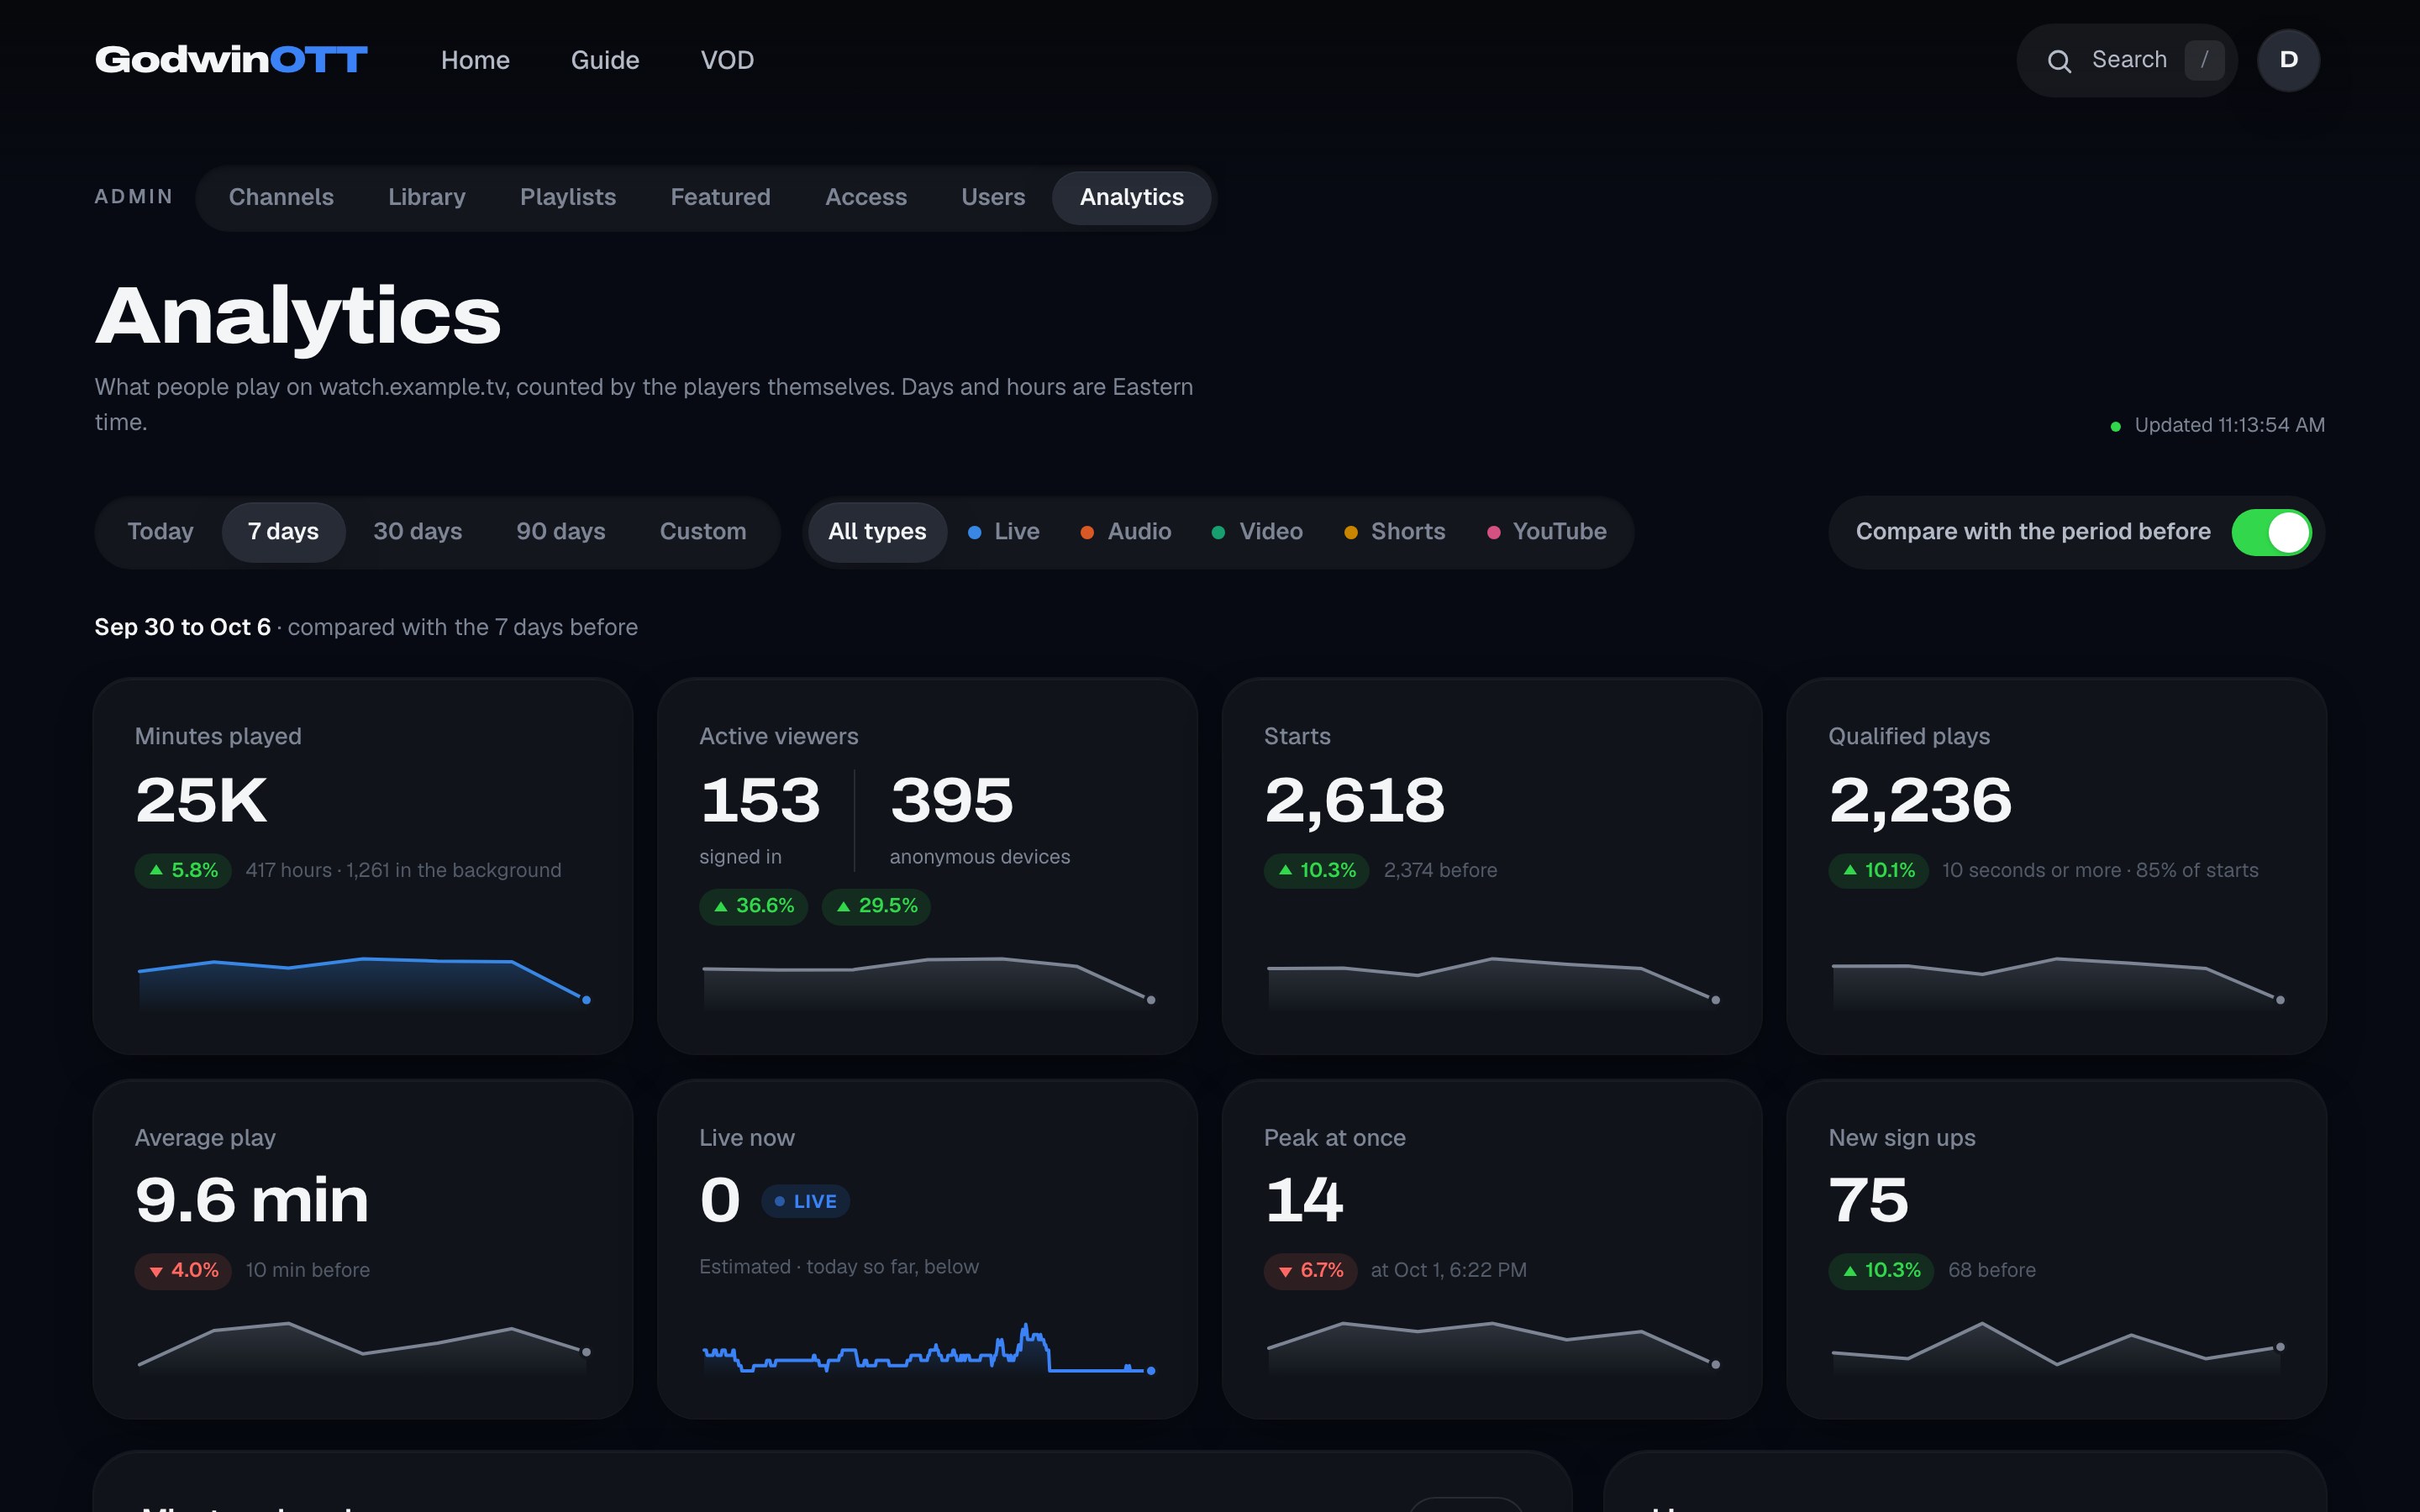Image resolution: width=2420 pixels, height=1512 pixels.
Task: Click the 36.6% signed-in change badge
Action: coord(753,906)
